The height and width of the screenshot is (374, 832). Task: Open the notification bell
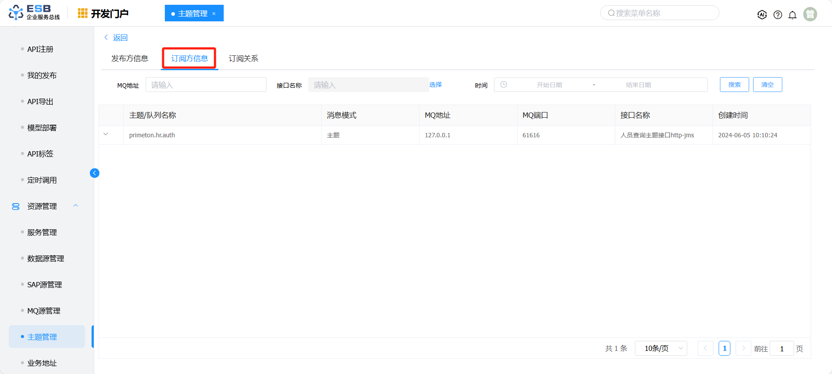coord(792,15)
